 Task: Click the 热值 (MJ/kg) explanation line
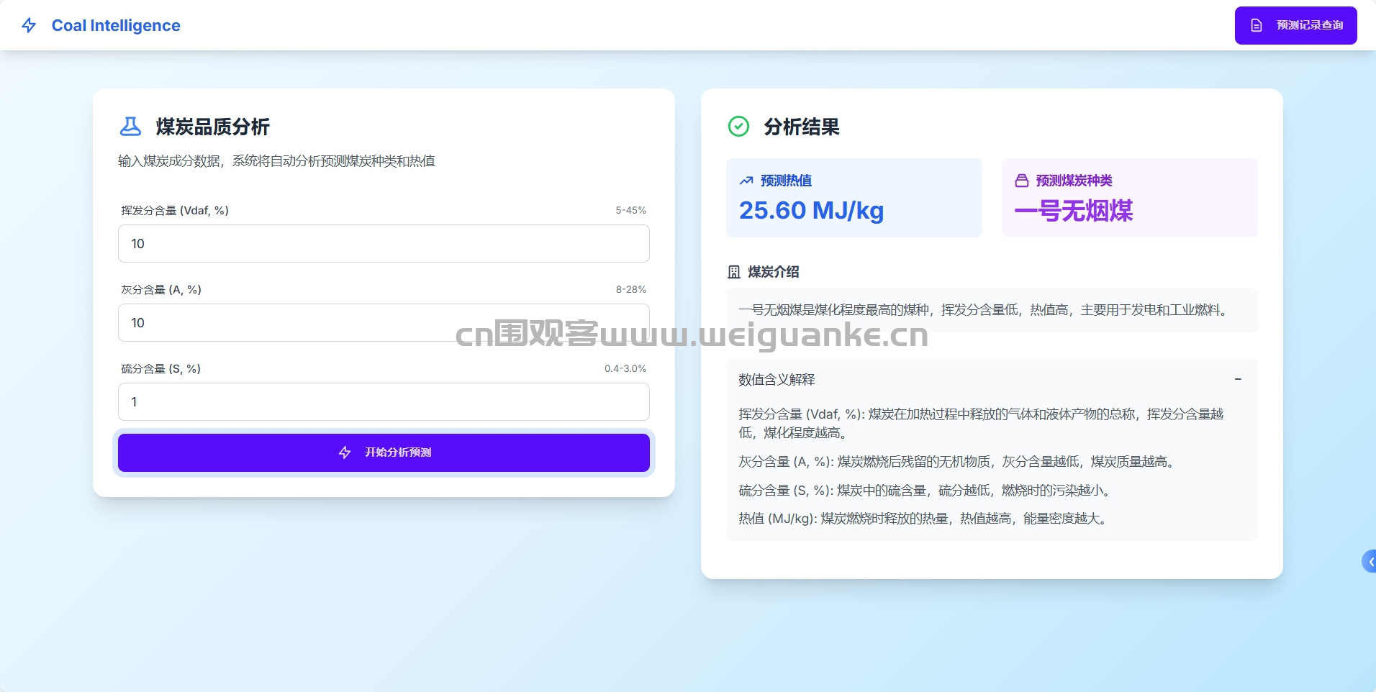[x=924, y=519]
